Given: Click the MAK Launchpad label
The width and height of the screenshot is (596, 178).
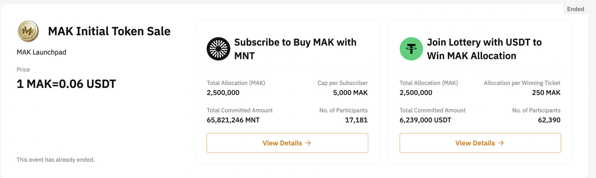Looking at the screenshot, I should click(x=41, y=52).
